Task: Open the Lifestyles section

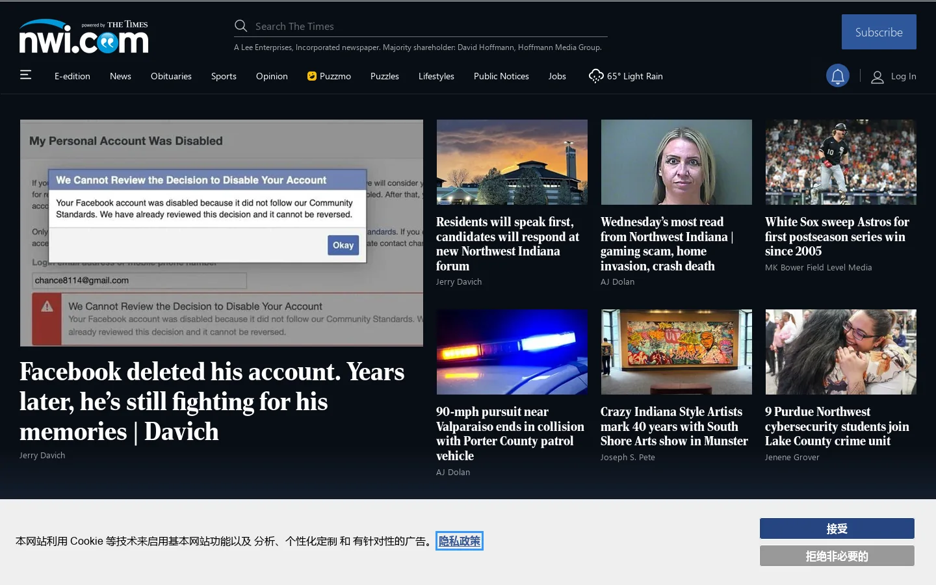Action: coord(436,76)
